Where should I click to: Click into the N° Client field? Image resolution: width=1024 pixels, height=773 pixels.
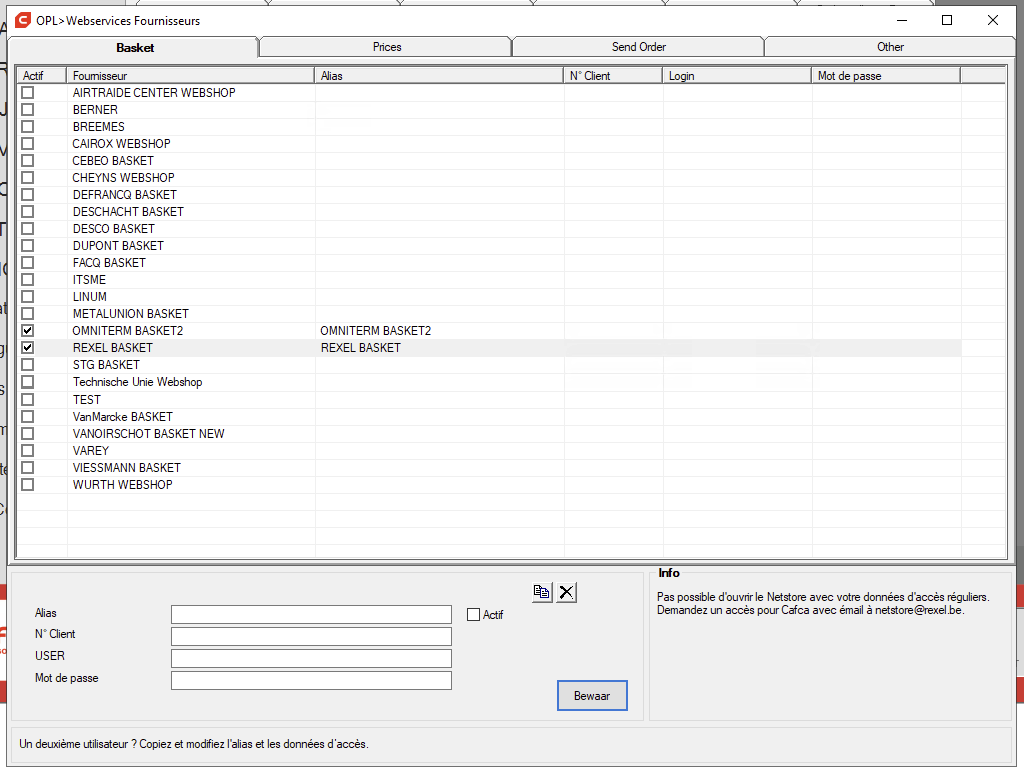(312, 636)
